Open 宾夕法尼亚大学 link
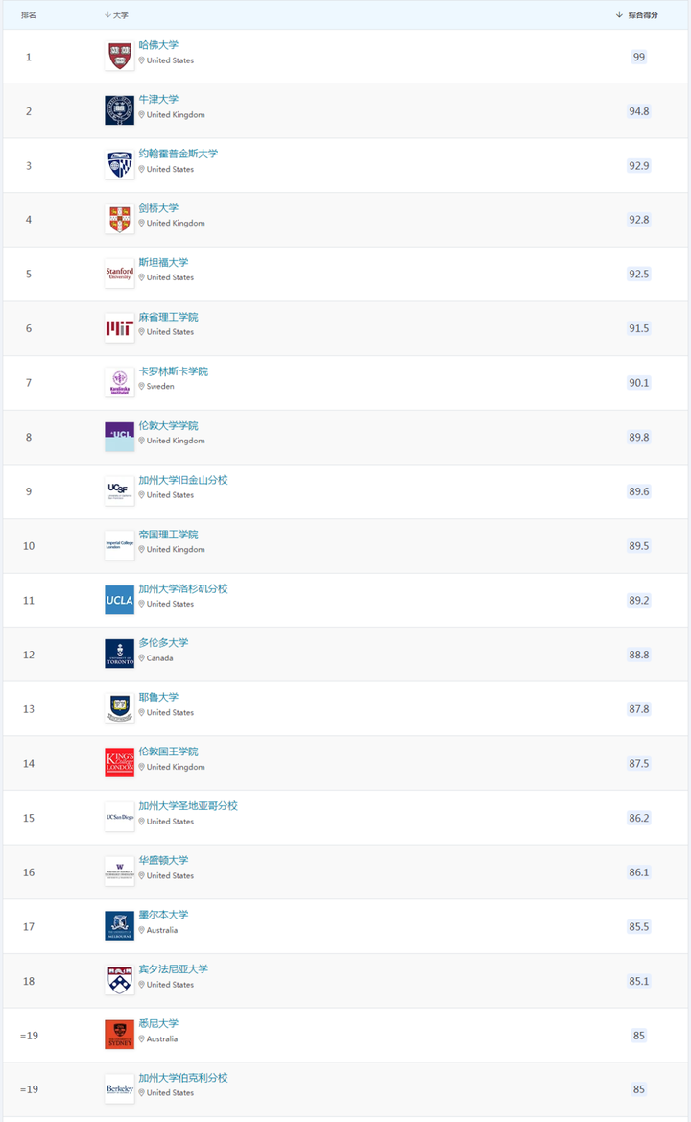The width and height of the screenshot is (691, 1122). [173, 969]
